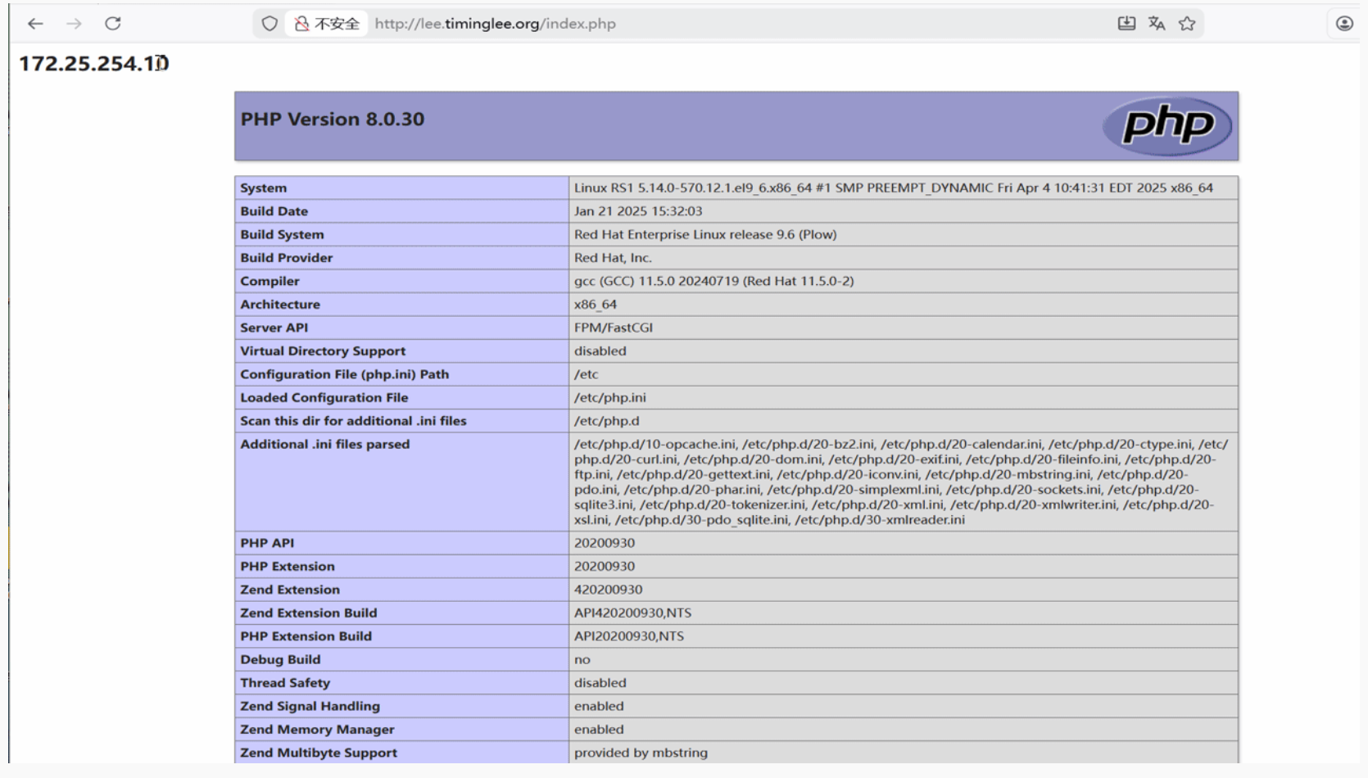Click the /etc/php.ini loaded file value
Viewport: 1368px width, 778px height.
(x=610, y=398)
